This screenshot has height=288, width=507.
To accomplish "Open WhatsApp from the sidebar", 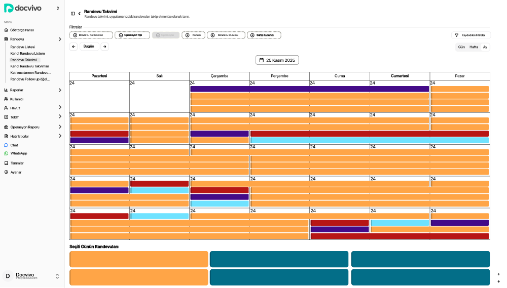I will coord(18,153).
